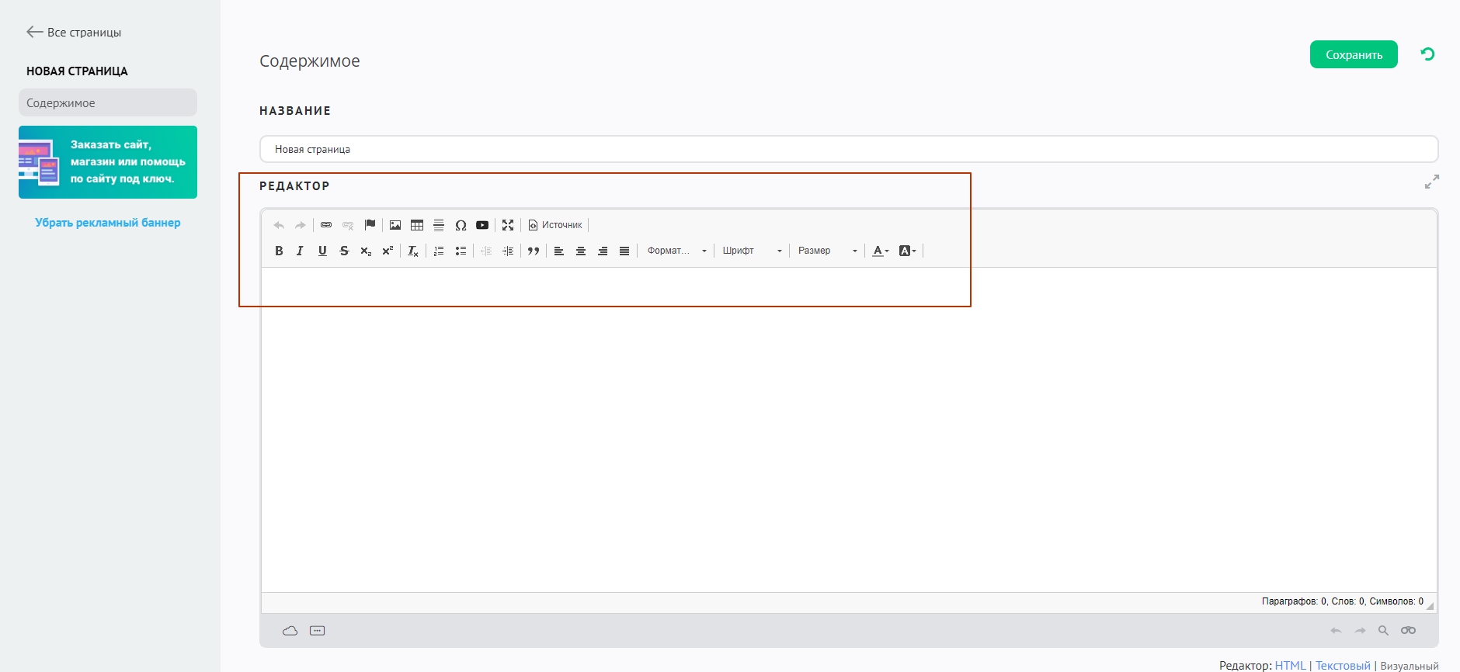1460x672 pixels.
Task: Open the Формат dropdown
Action: pyautogui.click(x=677, y=251)
